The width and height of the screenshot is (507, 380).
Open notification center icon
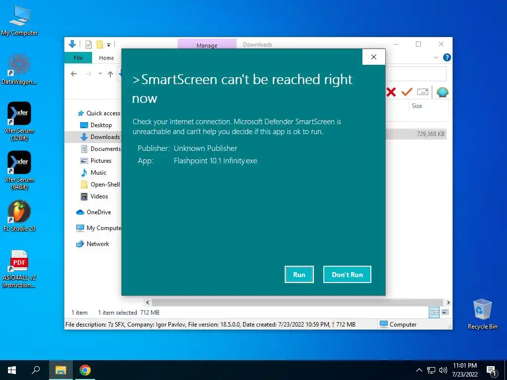(x=492, y=370)
